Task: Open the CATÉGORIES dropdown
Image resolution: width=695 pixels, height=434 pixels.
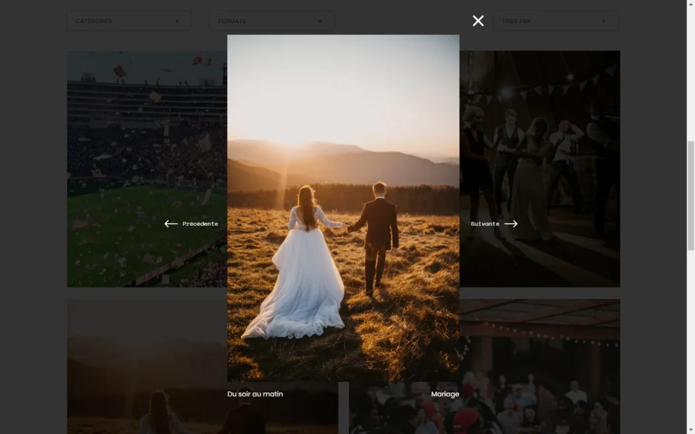Action: point(129,21)
